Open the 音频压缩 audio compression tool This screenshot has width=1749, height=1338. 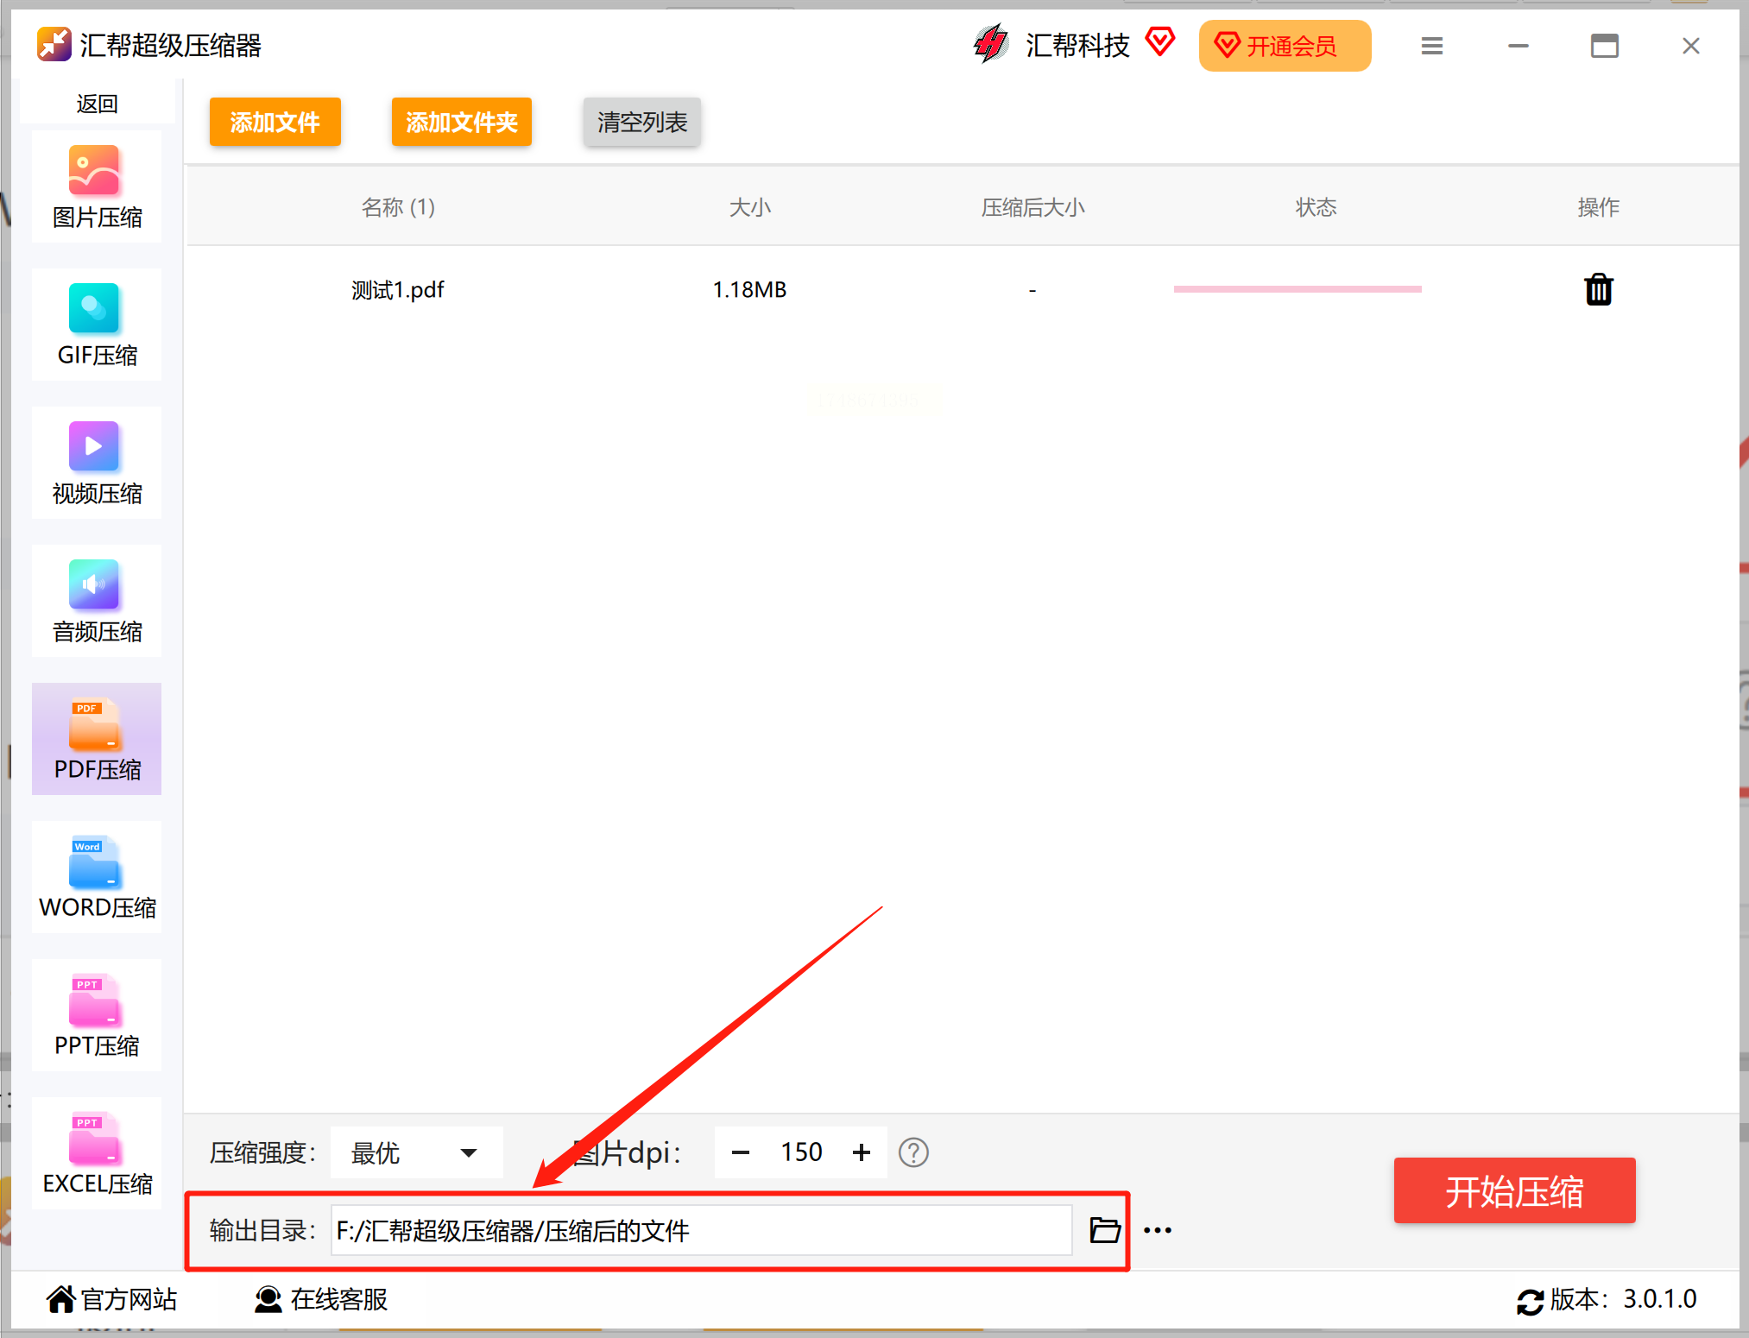pos(97,601)
